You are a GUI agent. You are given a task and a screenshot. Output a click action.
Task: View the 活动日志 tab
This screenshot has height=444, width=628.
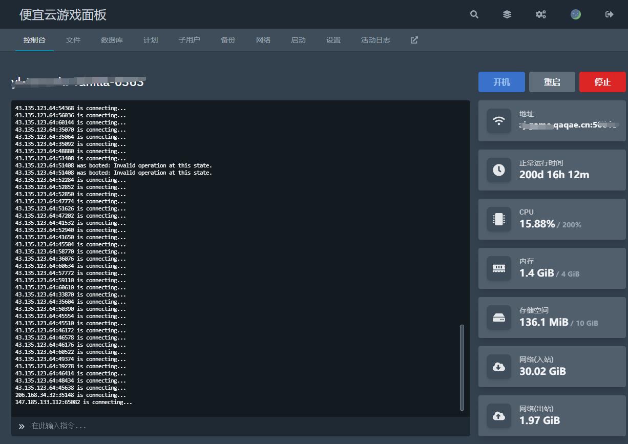pyautogui.click(x=375, y=40)
